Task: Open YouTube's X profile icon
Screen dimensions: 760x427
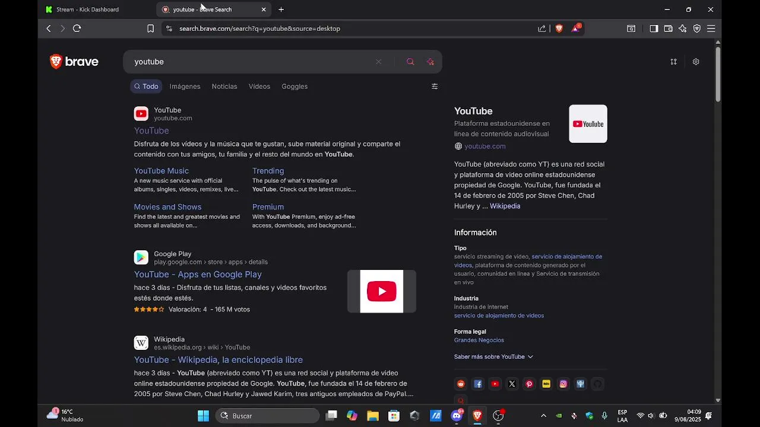Action: pos(512,384)
